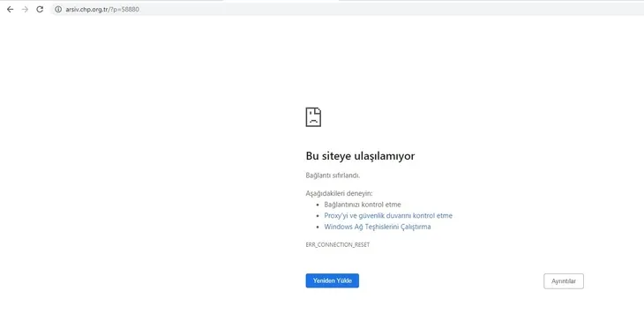644x336 pixels.
Task: Open site info icon in address bar
Action: click(x=58, y=9)
